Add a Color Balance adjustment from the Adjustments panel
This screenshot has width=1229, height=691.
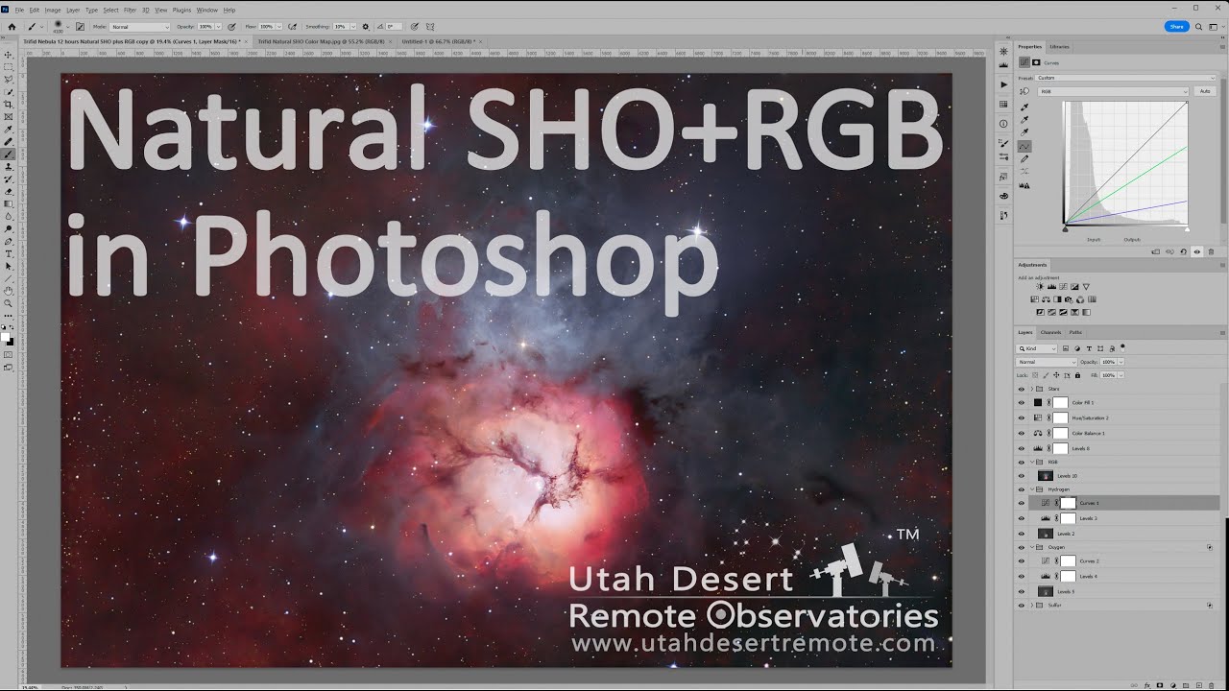1047,299
